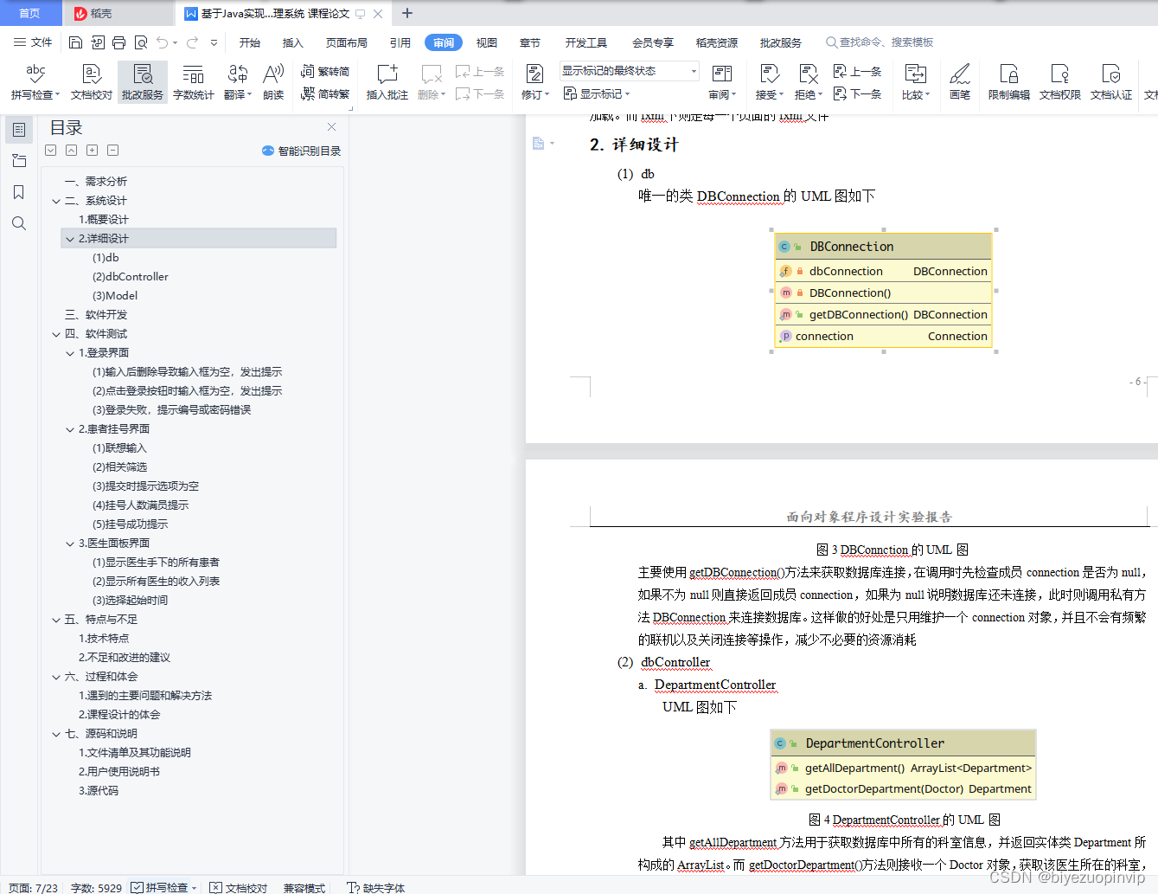This screenshot has height=894, width=1158.
Task: Open 字数统计 word count
Action: coord(194,82)
